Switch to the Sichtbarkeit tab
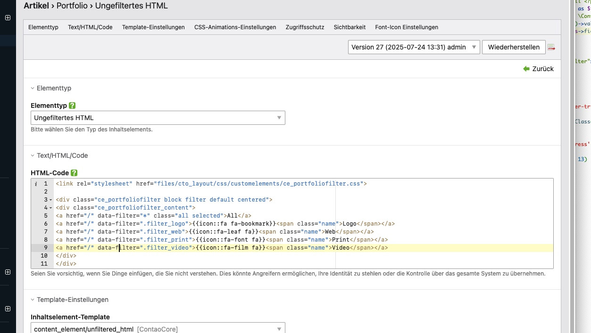Viewport: 591px width, 333px height. point(350,27)
